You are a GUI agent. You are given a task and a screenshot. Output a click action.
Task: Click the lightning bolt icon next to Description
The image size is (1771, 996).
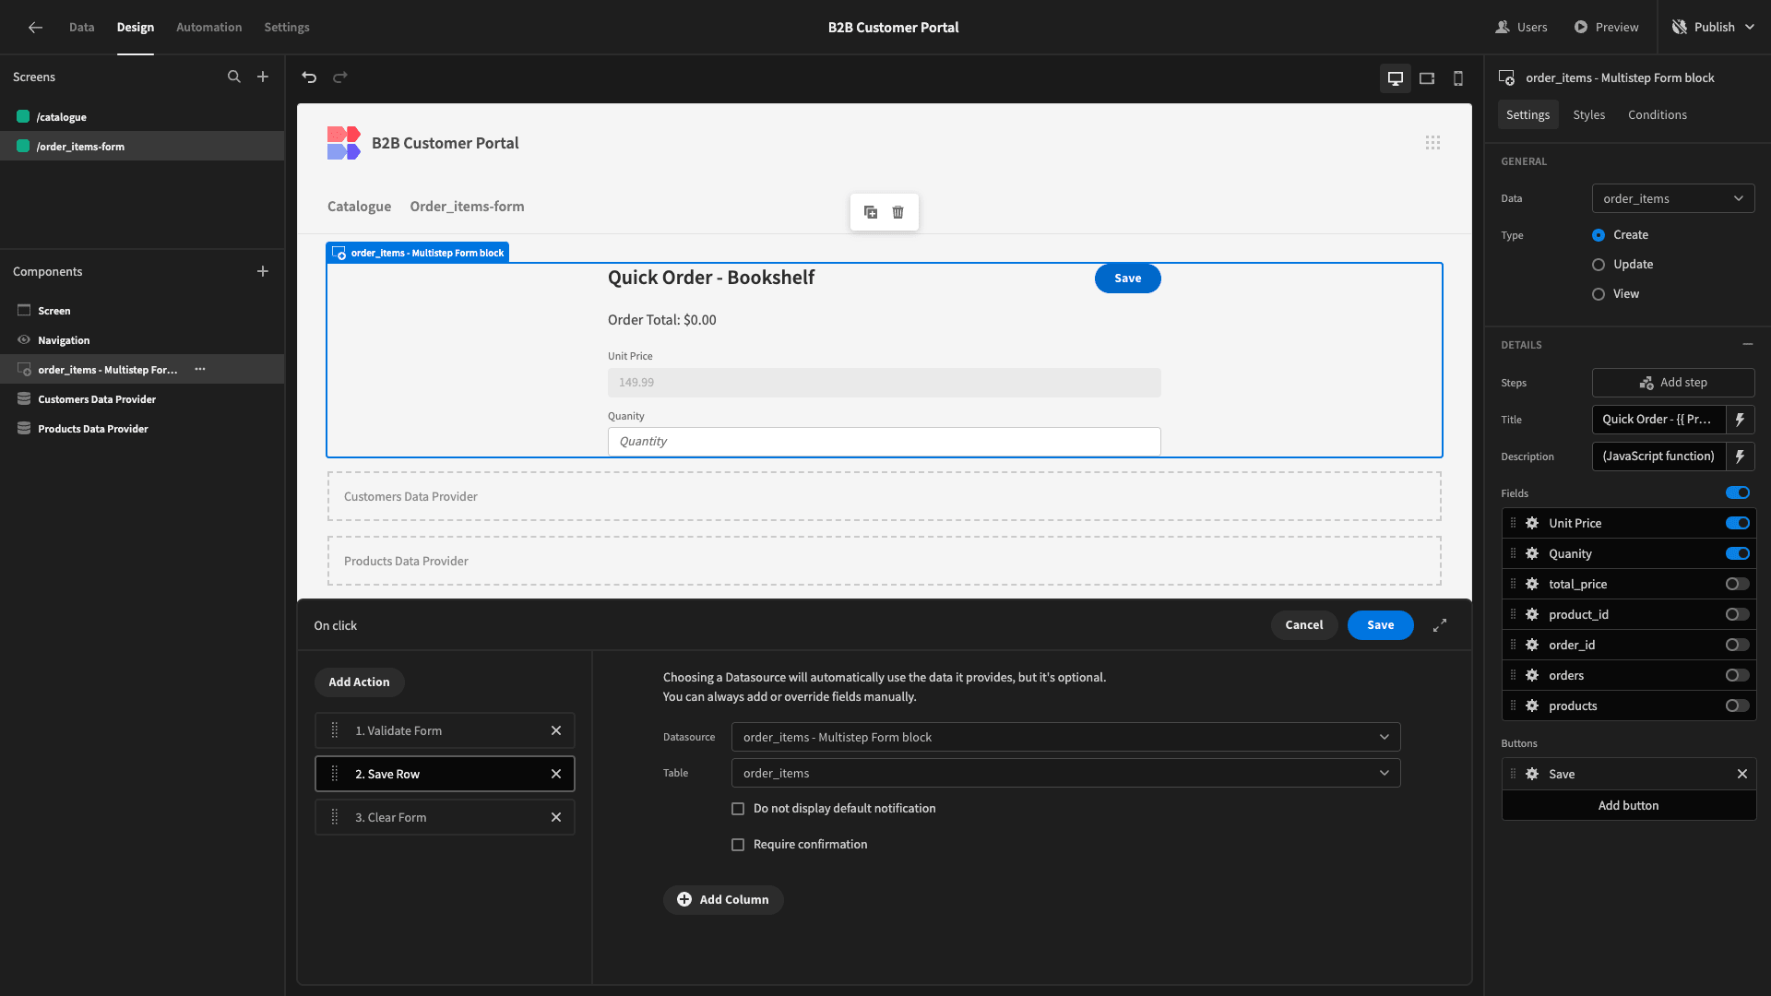(1741, 456)
